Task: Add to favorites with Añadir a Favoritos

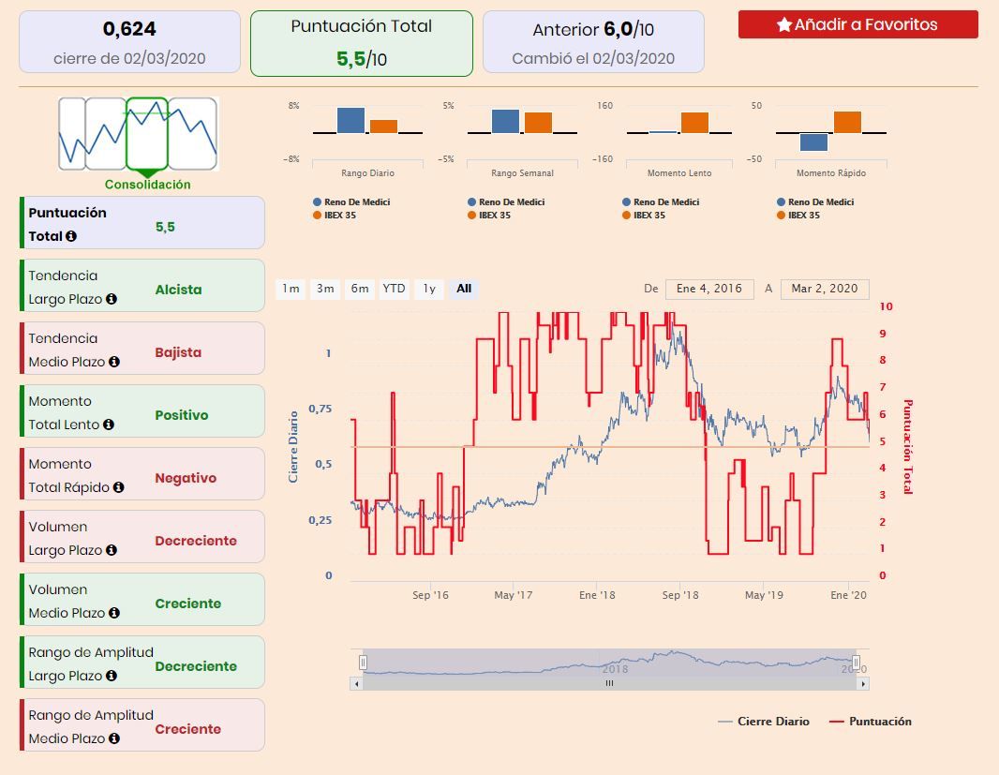Action: point(857,25)
